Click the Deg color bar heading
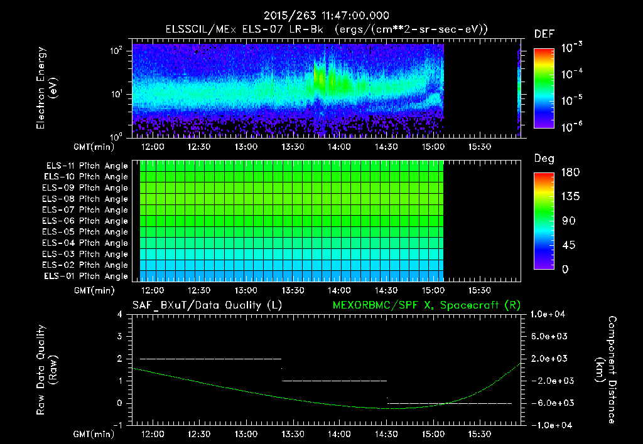 [x=544, y=159]
